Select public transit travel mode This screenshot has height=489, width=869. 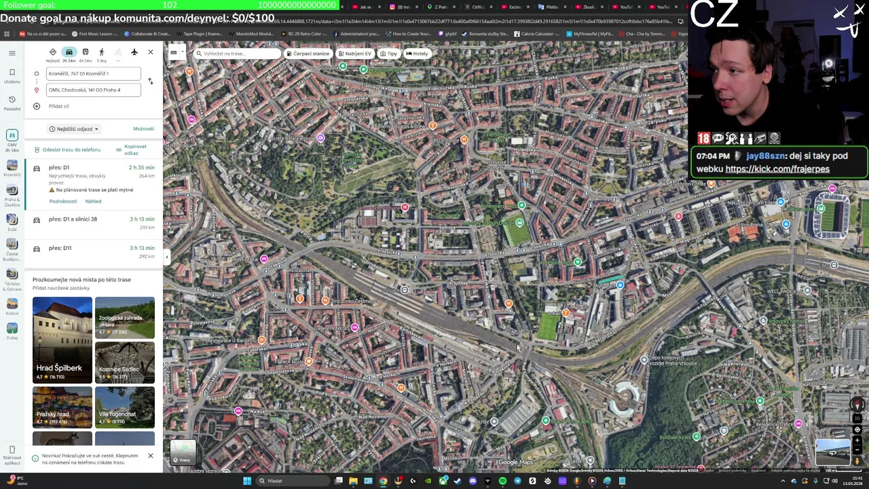[86, 52]
